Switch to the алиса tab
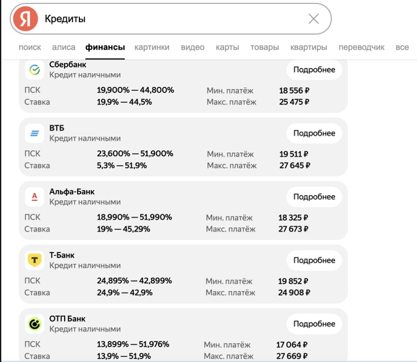This screenshot has width=417, height=362. [x=63, y=47]
